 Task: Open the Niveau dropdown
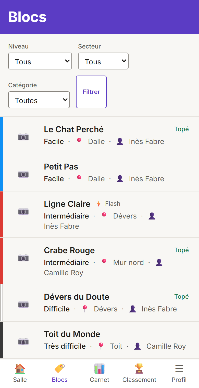pos(40,61)
